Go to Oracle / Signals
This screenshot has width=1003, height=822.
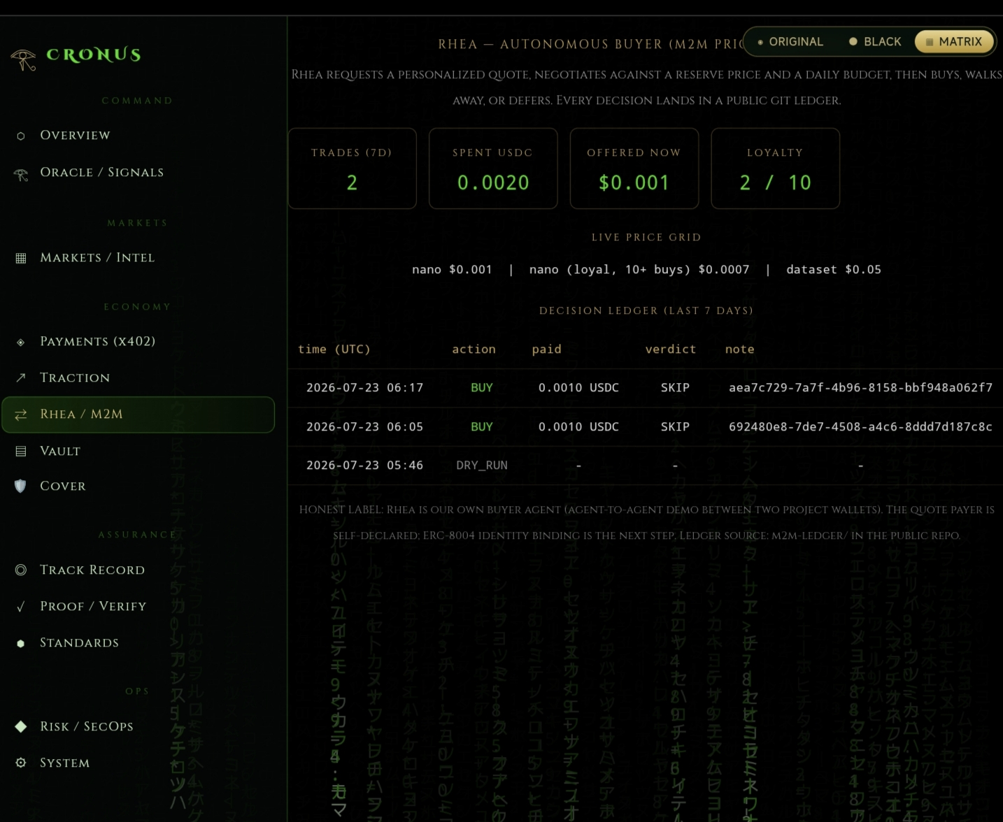click(138, 173)
